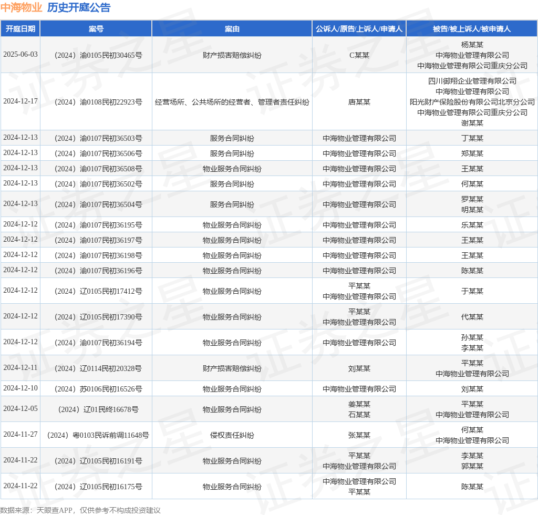Click case number (2024)辽0114民初20328号
Screen dimensions: 538x515
(x=98, y=368)
